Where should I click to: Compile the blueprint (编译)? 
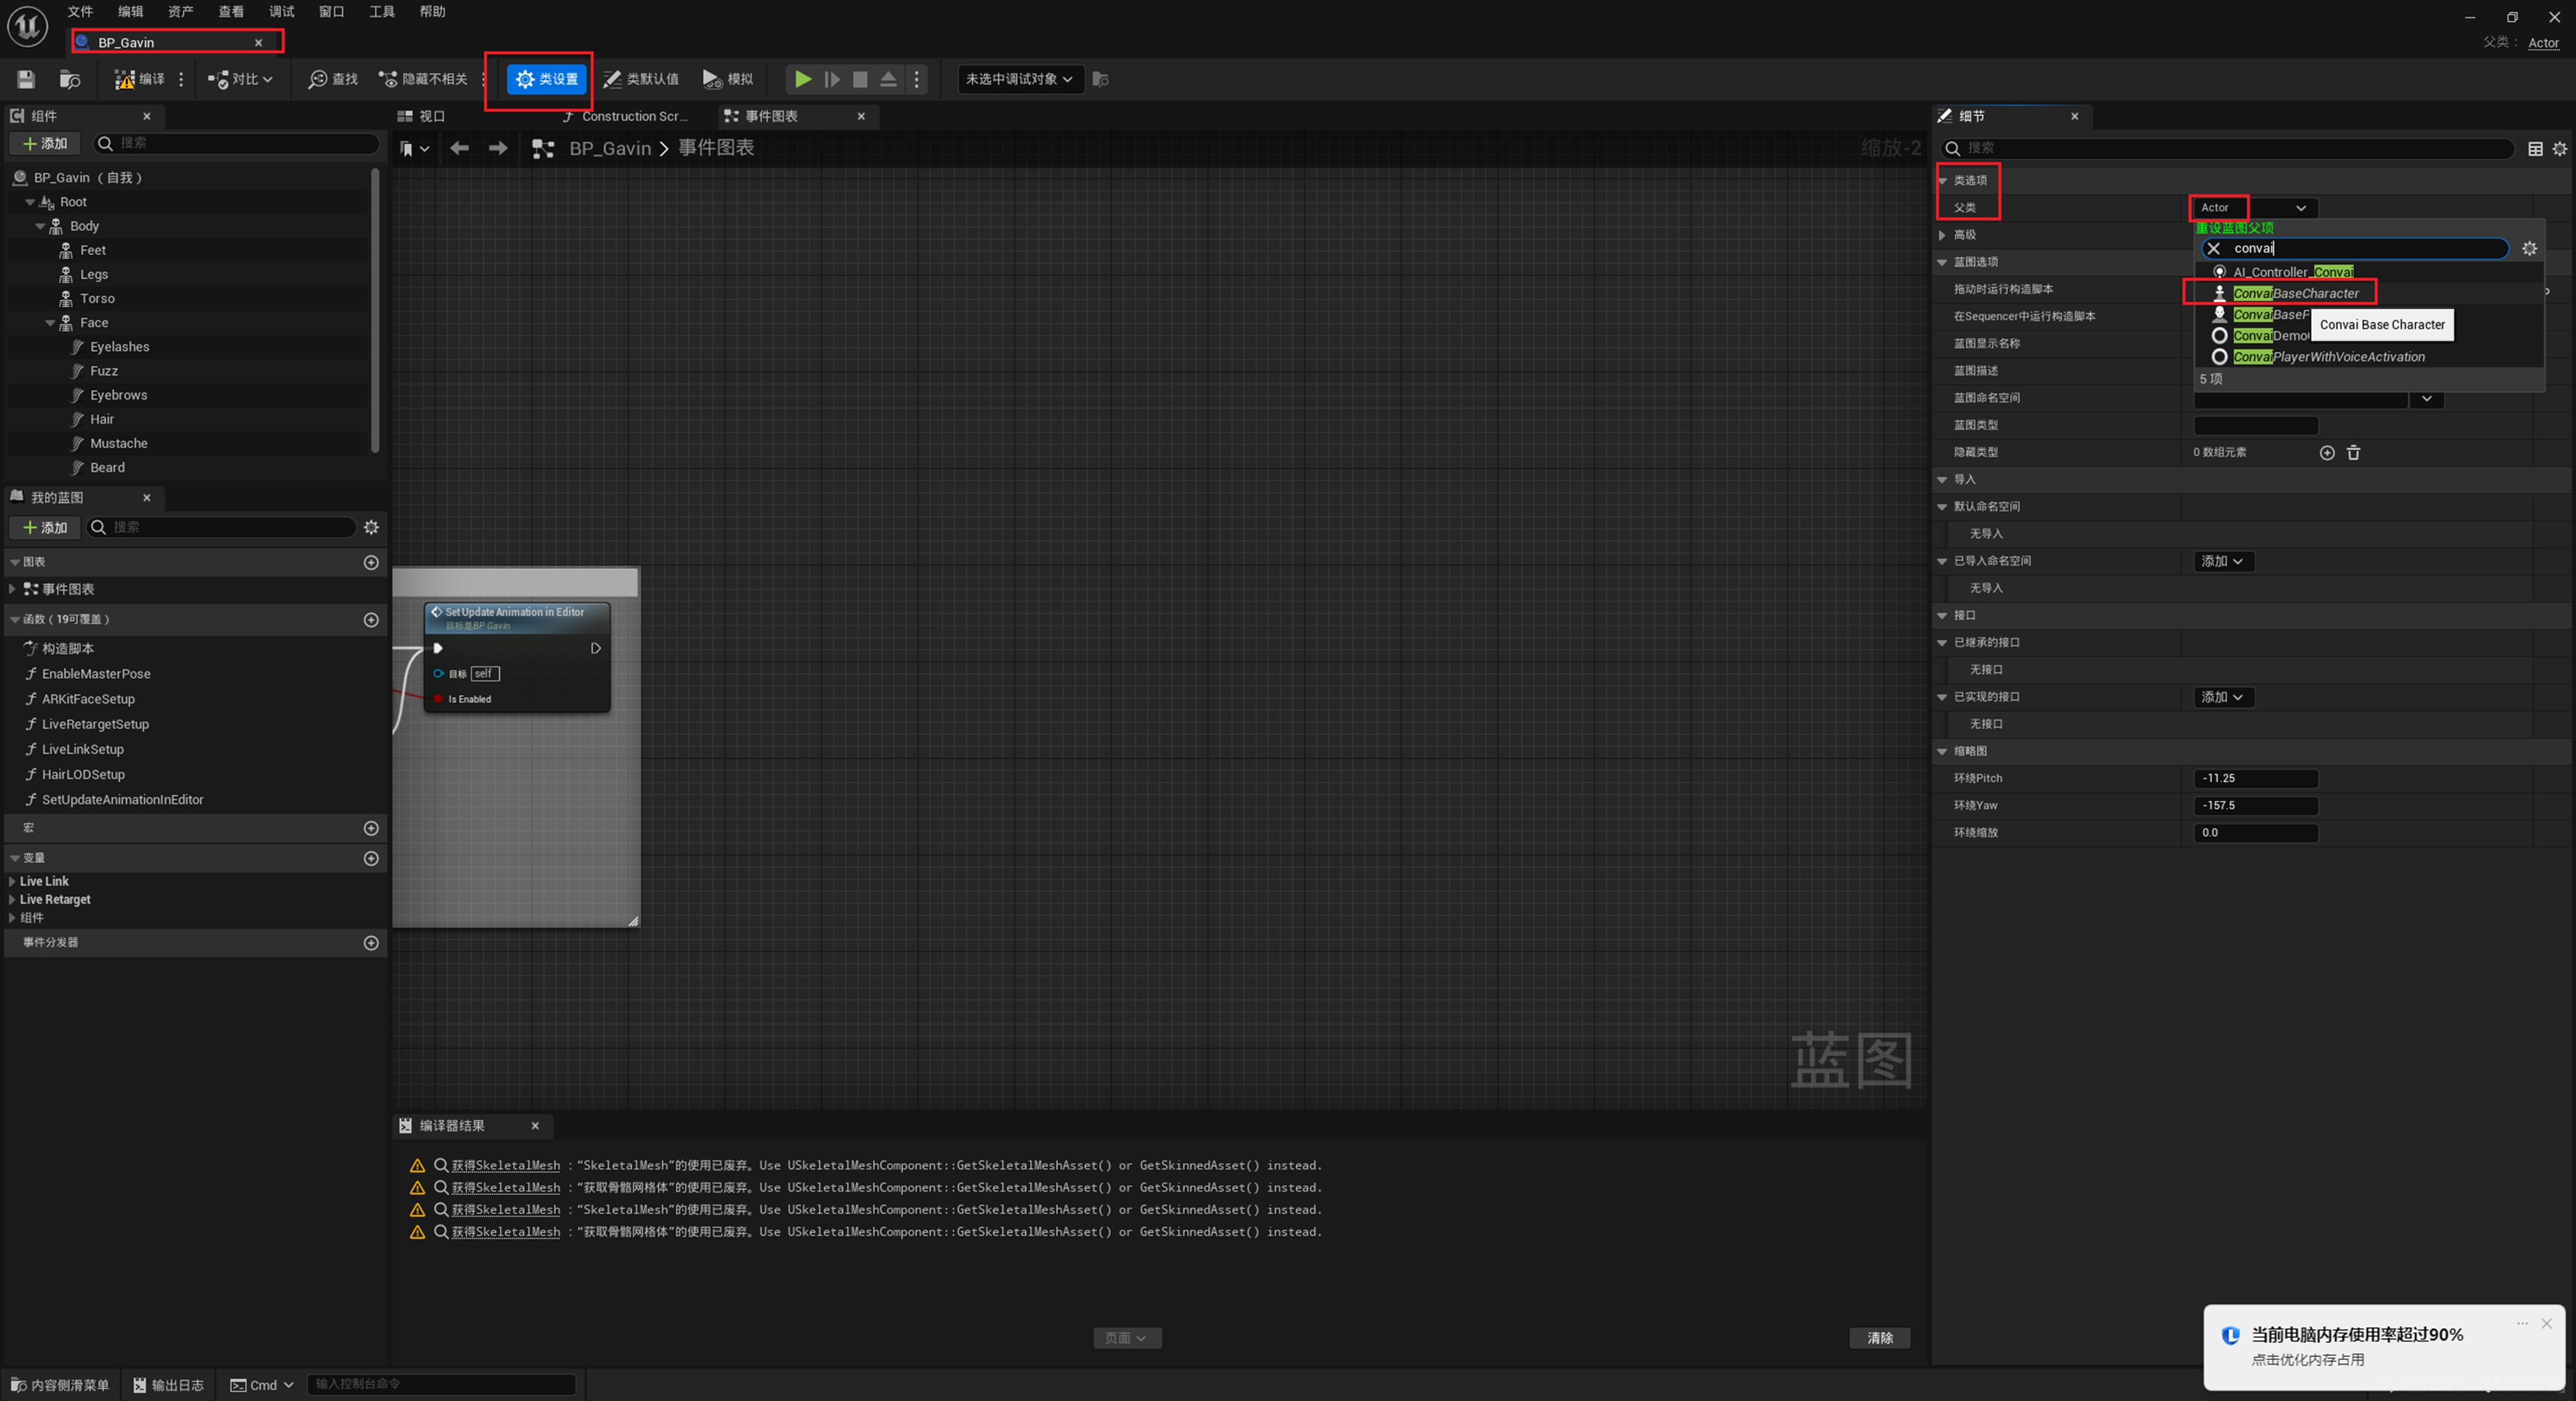(139, 79)
